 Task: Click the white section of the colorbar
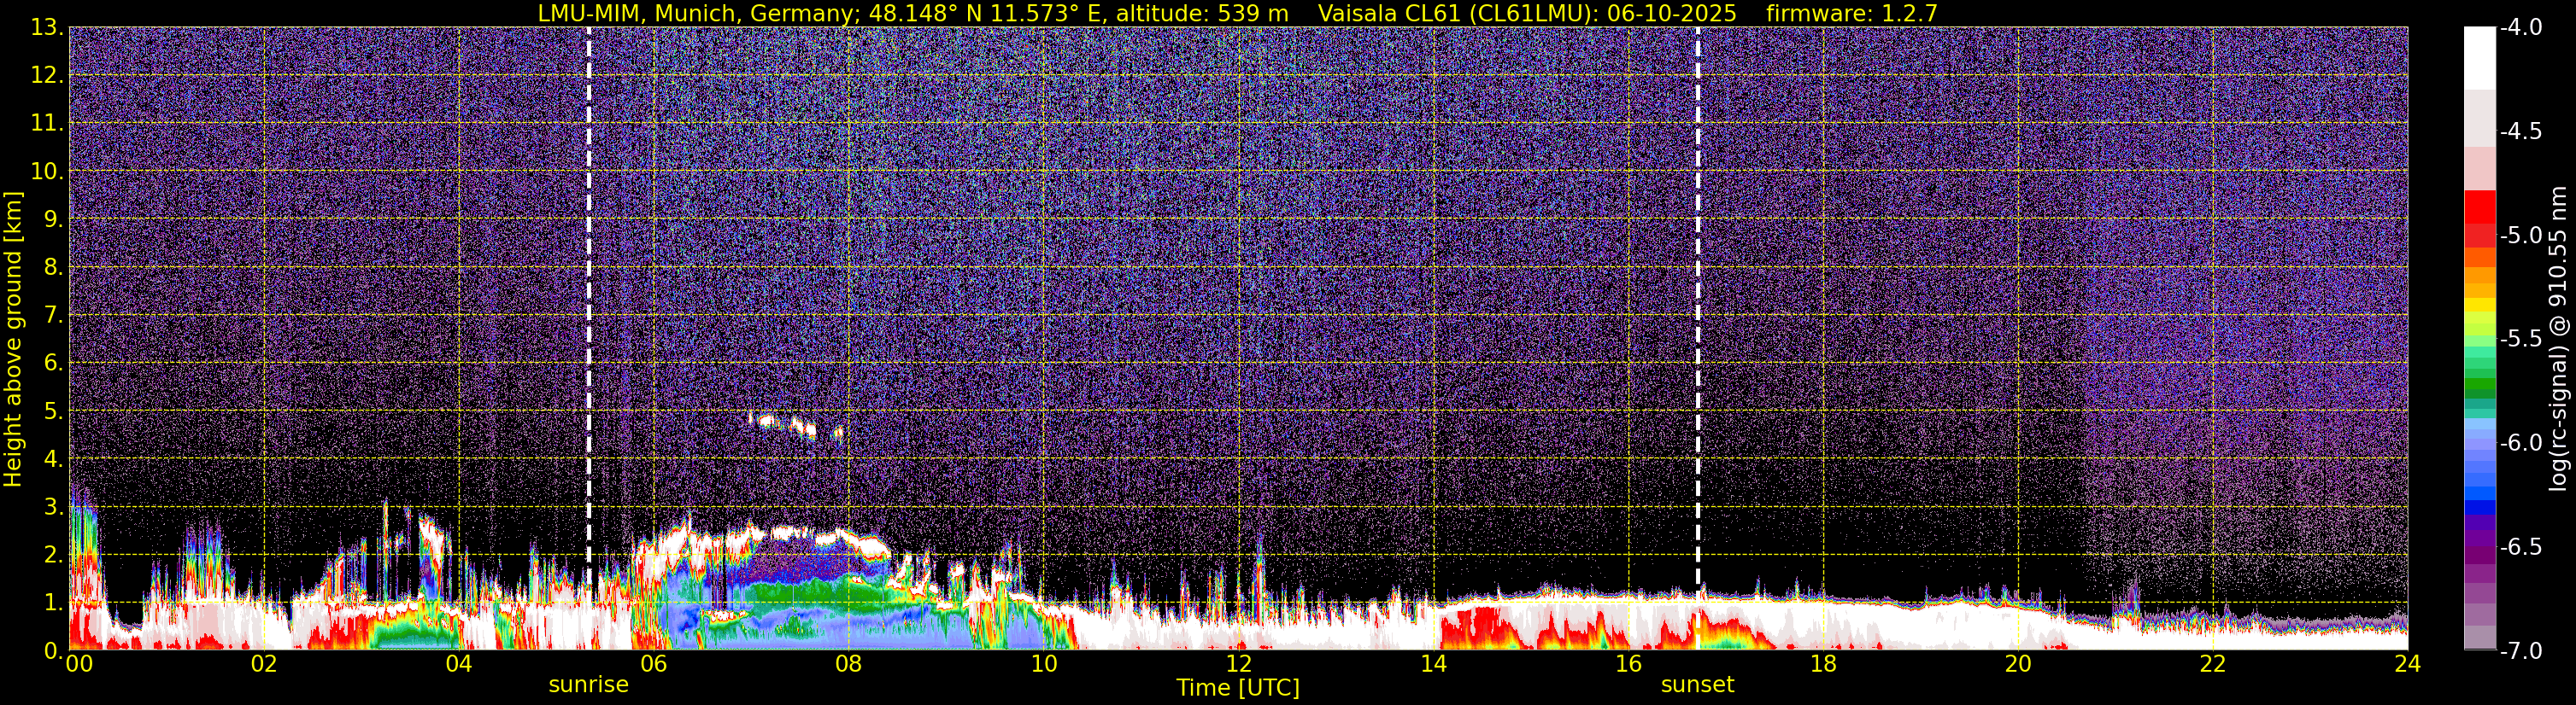[x=2479, y=58]
